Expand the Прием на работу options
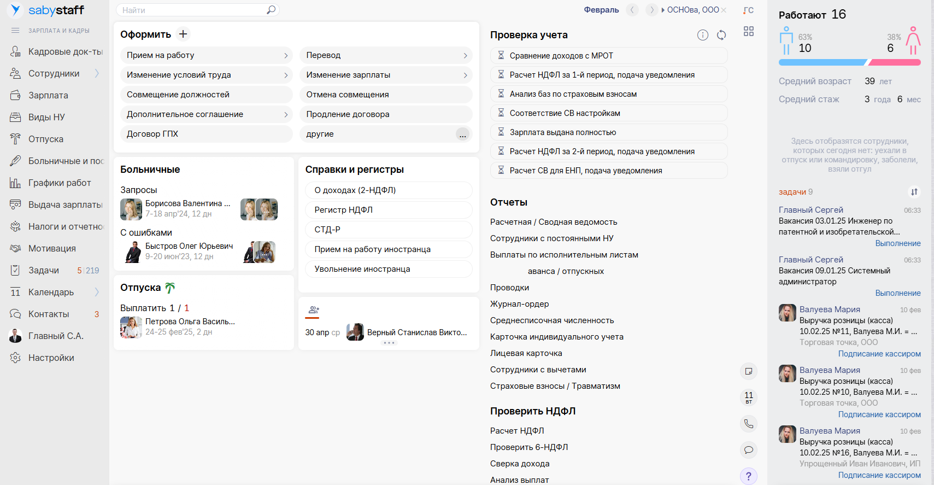This screenshot has height=485, width=934. [x=286, y=55]
